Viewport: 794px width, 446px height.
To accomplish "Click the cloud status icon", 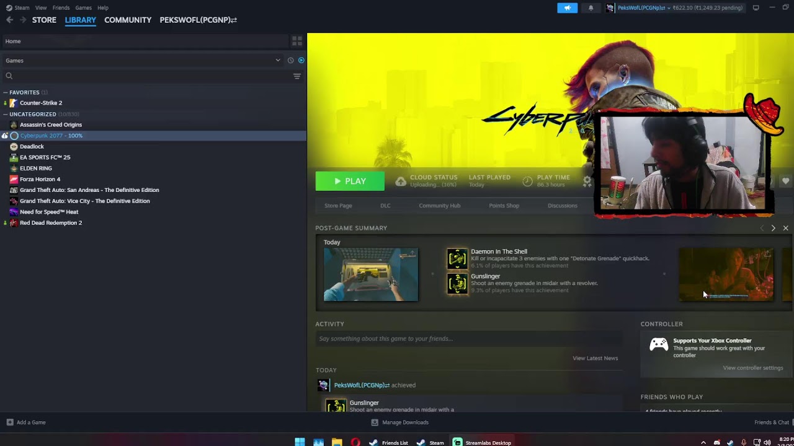I will point(401,181).
